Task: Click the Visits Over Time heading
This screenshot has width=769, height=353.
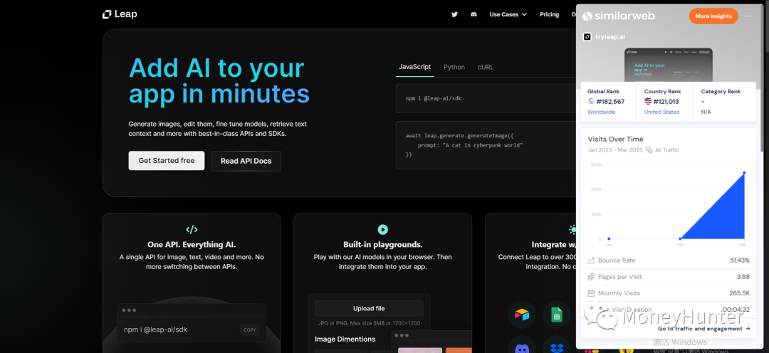Action: pos(615,139)
